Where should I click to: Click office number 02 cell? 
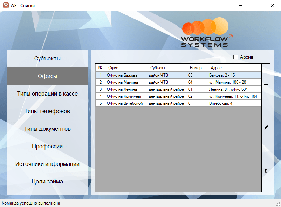[198, 96]
